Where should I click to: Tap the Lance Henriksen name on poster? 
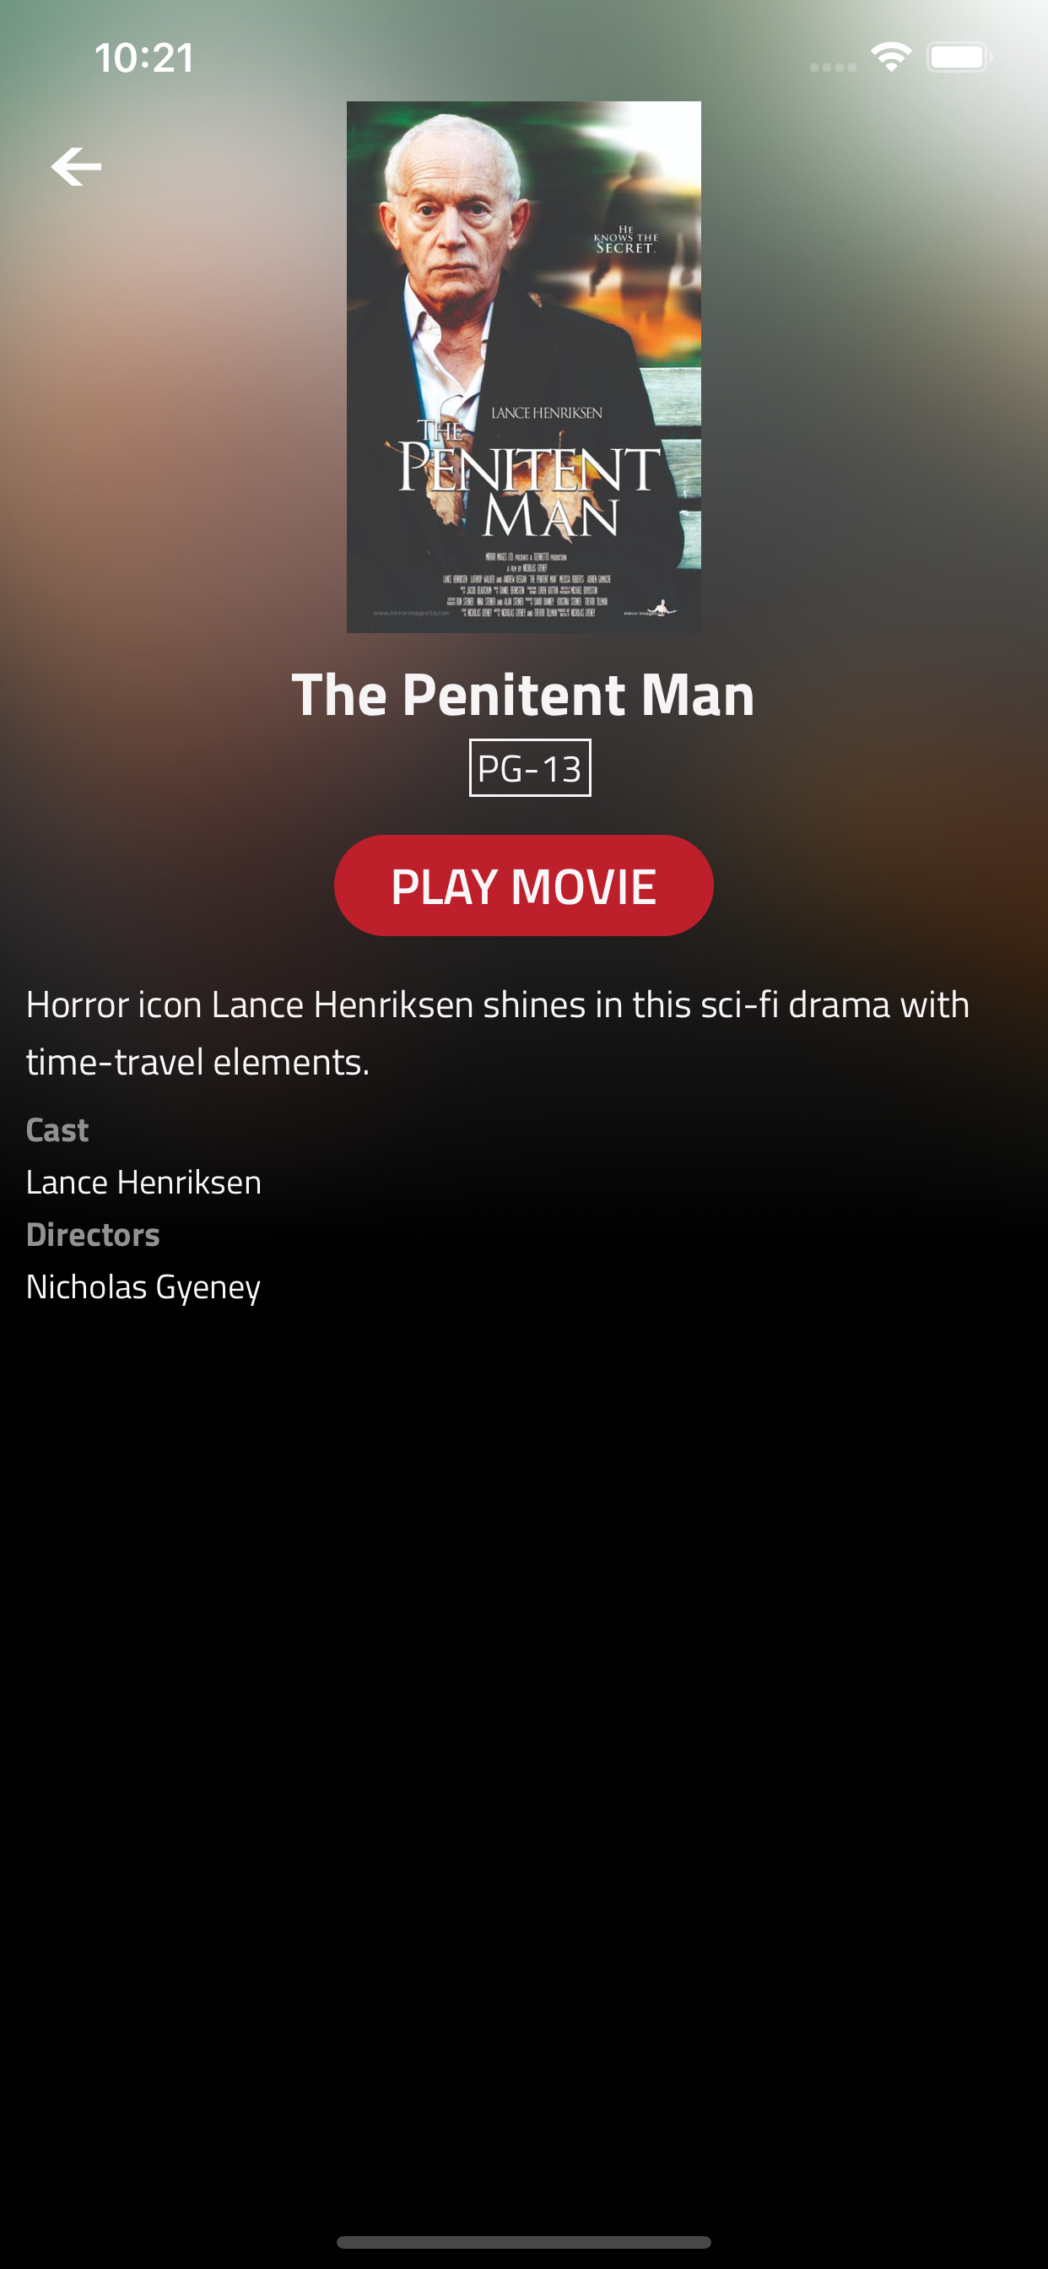point(546,413)
